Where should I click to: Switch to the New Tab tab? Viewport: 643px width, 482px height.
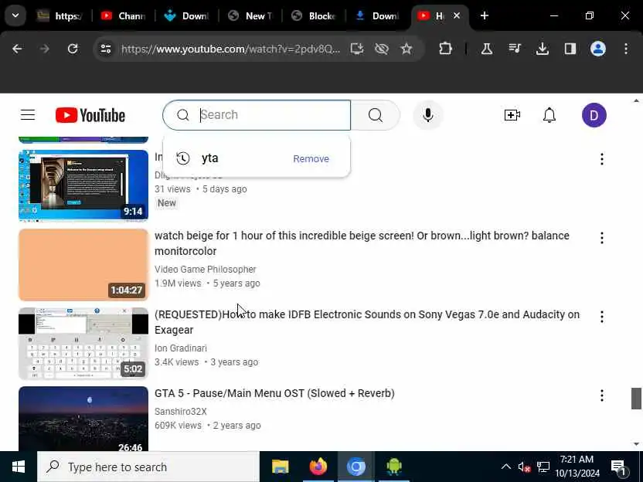[x=250, y=16]
